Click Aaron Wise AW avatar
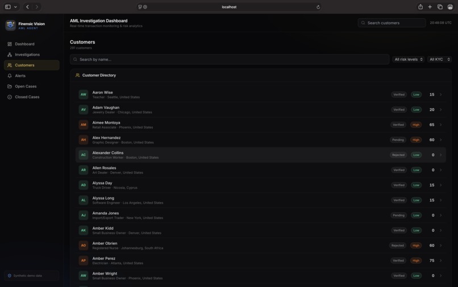 (83, 95)
